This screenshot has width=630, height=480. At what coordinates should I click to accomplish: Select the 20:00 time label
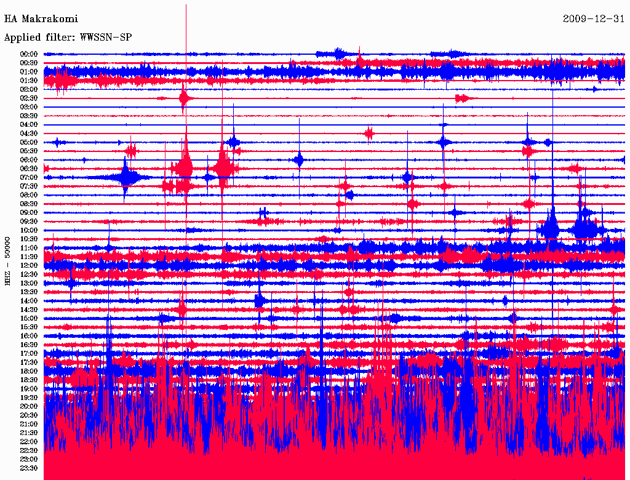(x=29, y=406)
